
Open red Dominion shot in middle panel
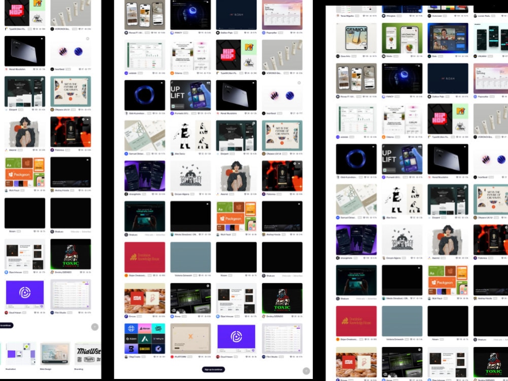click(144, 257)
